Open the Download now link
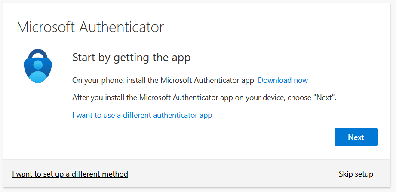The width and height of the screenshot is (396, 192). [282, 80]
